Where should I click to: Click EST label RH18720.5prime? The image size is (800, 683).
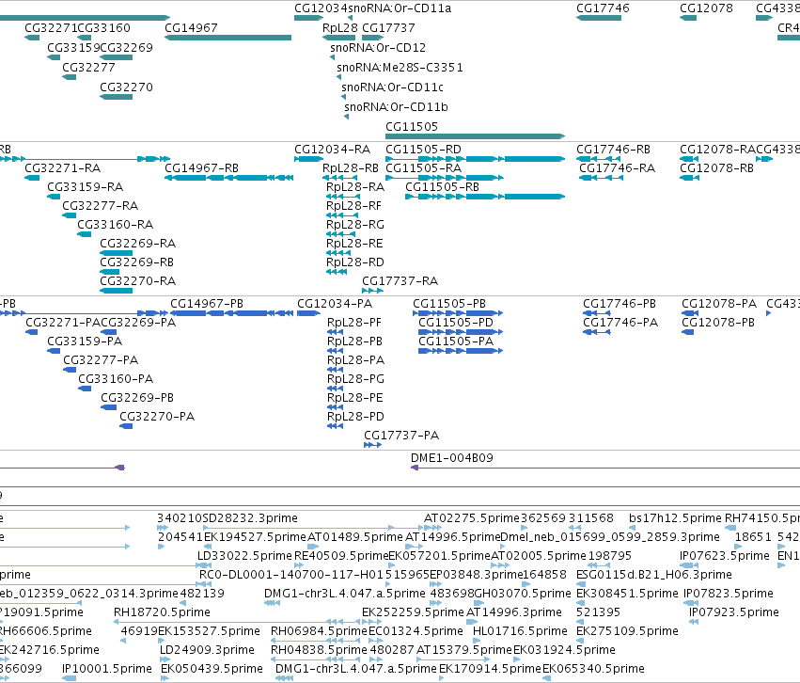(162, 612)
